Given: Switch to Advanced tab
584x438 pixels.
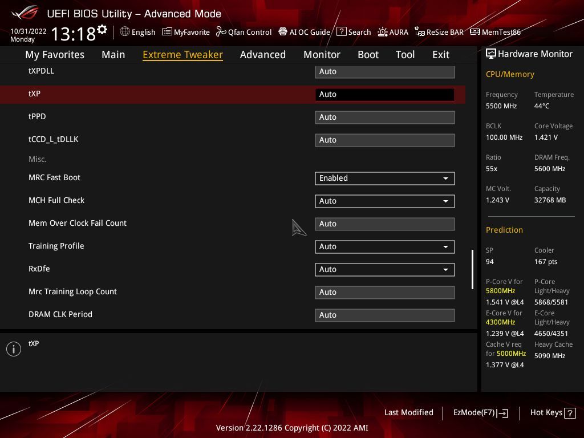Looking at the screenshot, I should tap(263, 55).
